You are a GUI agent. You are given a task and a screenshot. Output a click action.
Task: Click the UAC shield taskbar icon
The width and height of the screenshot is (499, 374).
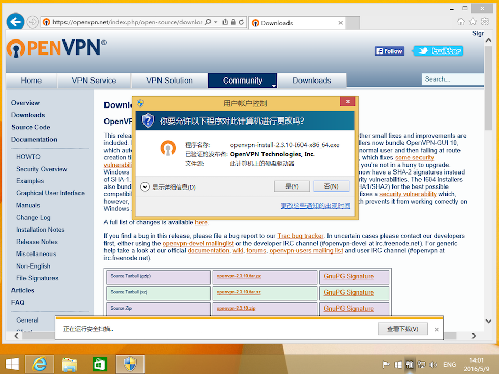coord(130,364)
